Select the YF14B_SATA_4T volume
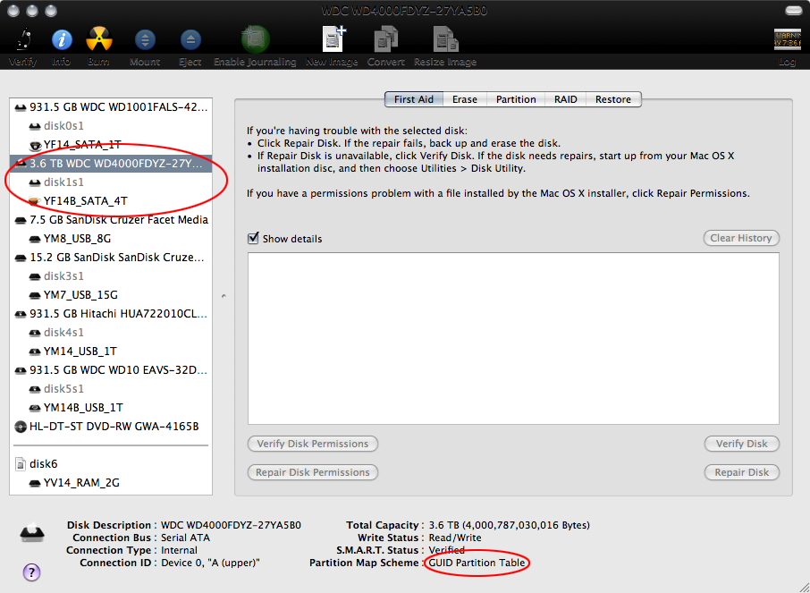 click(x=111, y=200)
